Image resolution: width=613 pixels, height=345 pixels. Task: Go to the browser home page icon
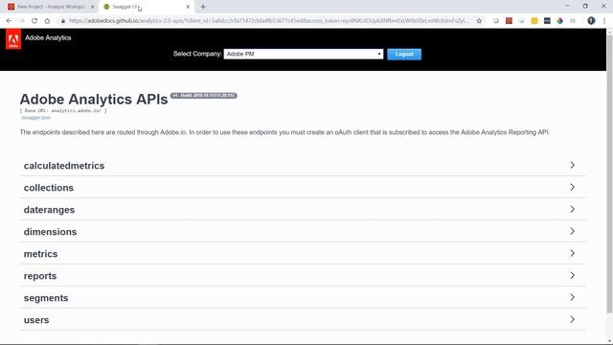click(47, 21)
